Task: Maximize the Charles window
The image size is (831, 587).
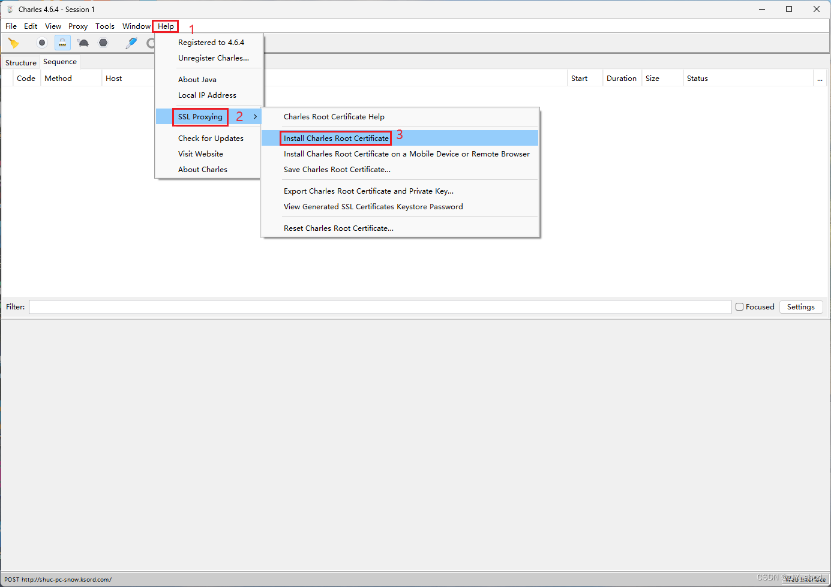Action: pos(789,9)
